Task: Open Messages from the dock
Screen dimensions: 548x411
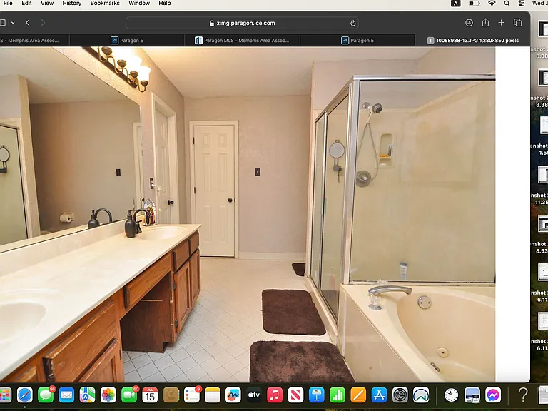Action: pyautogui.click(x=46, y=395)
